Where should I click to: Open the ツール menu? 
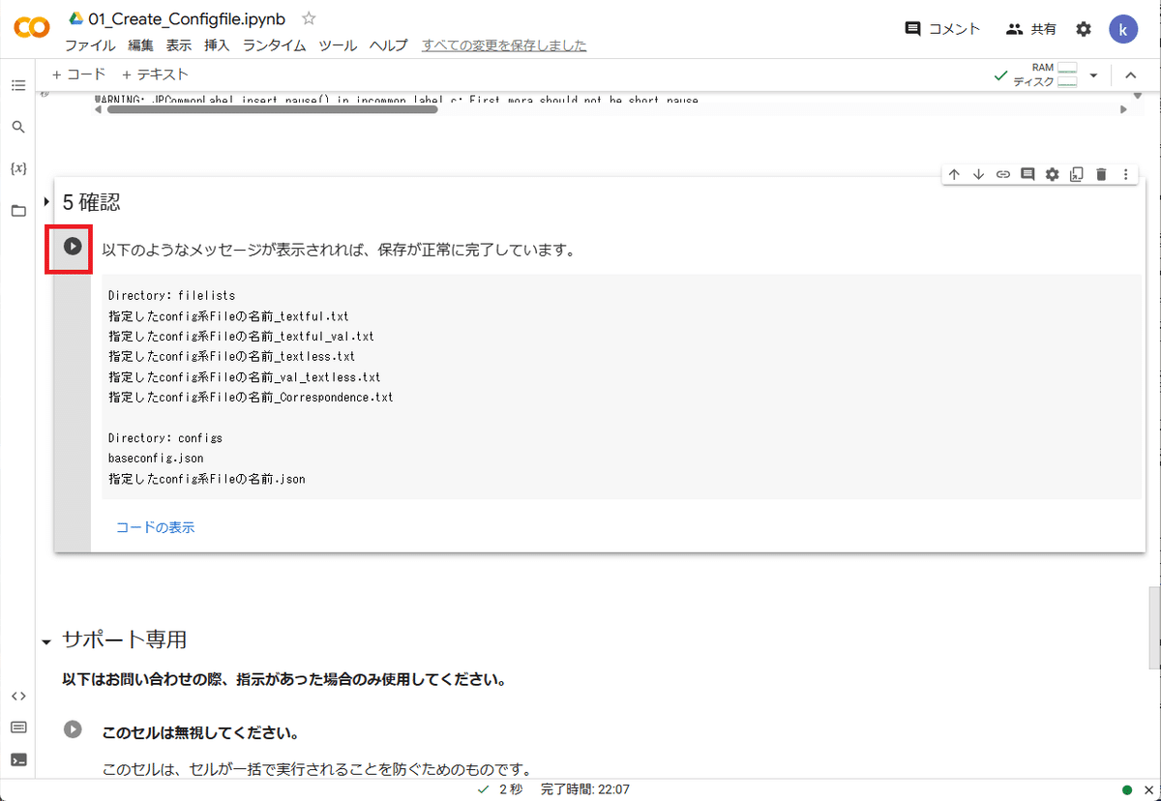(x=338, y=45)
